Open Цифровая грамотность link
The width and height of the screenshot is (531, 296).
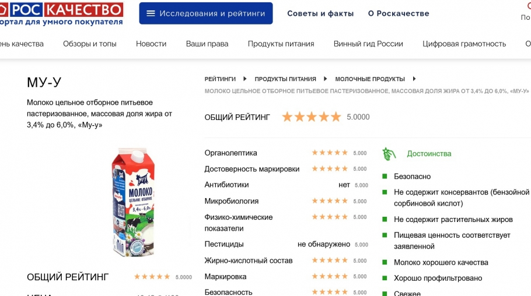[x=464, y=44]
